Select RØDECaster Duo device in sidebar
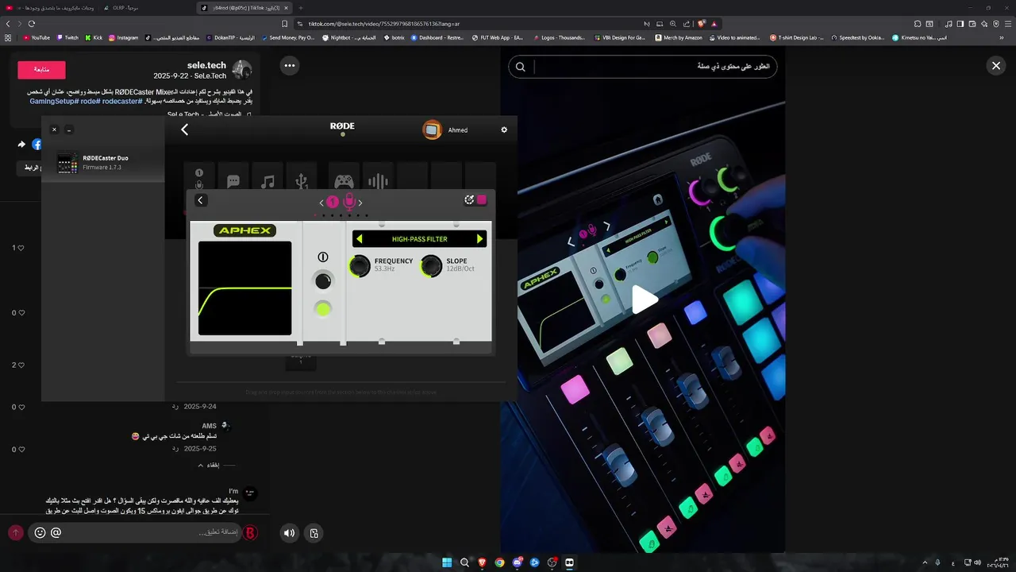The image size is (1016, 572). click(x=103, y=162)
